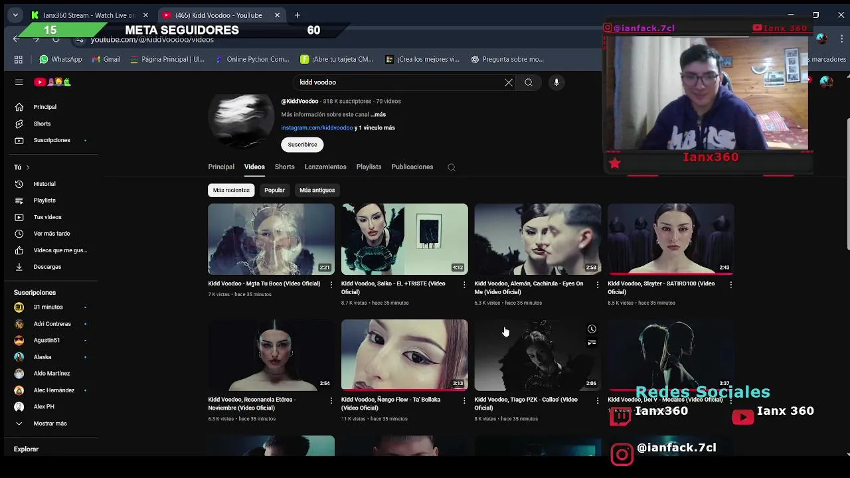Screen dimensions: 850x478
Task: Open options menu for Callao' video
Action: (x=598, y=400)
